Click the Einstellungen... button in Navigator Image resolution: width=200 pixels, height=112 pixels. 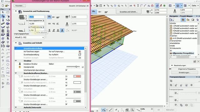(185, 72)
